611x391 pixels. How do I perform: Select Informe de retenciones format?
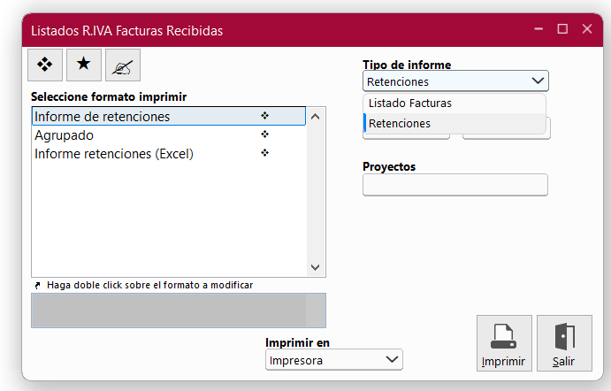[102, 117]
